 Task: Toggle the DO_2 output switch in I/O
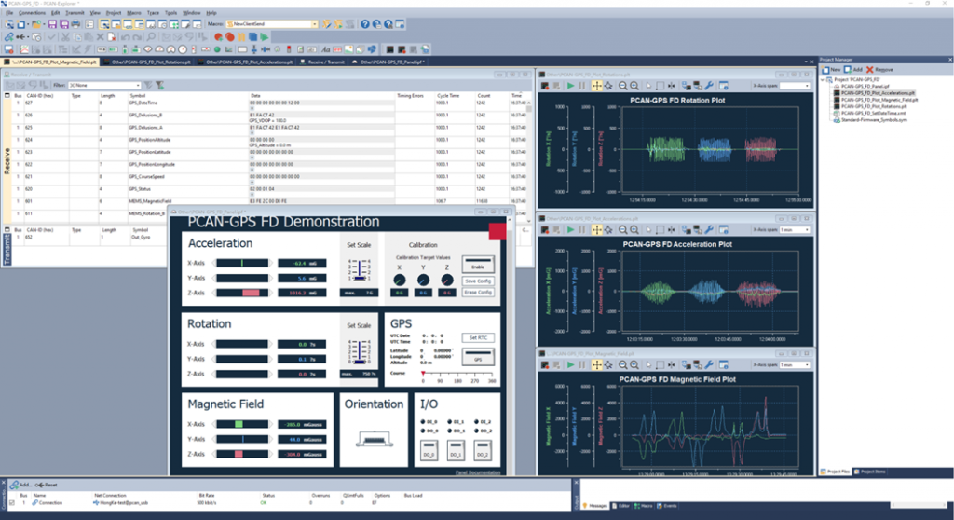tap(483, 451)
